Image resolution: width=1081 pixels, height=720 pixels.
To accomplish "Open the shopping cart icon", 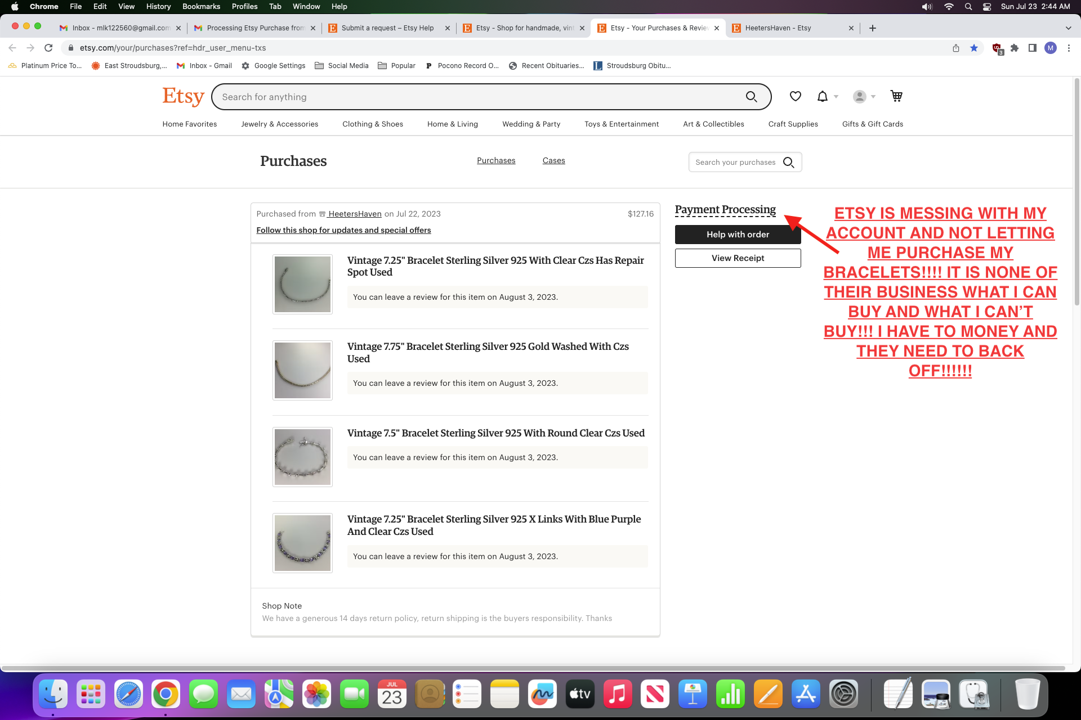I will pos(896,96).
